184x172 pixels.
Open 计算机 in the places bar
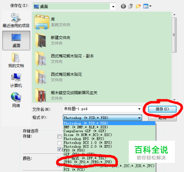click(16, 80)
